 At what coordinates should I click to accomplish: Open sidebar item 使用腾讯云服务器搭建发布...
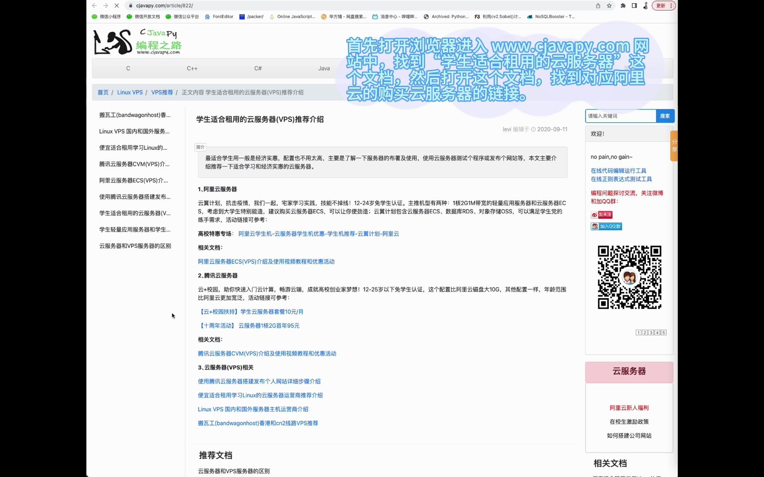pyautogui.click(x=135, y=197)
